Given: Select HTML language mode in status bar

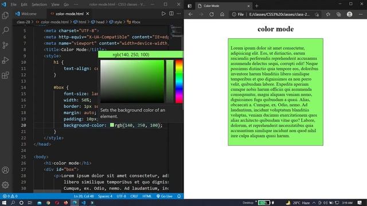Looking at the screenshot, I should pos(147,196).
